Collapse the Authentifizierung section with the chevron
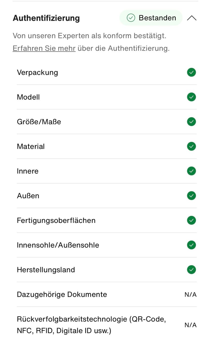 (192, 18)
